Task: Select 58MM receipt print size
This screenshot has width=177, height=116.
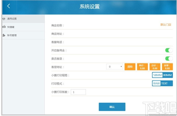Action: [157, 75]
